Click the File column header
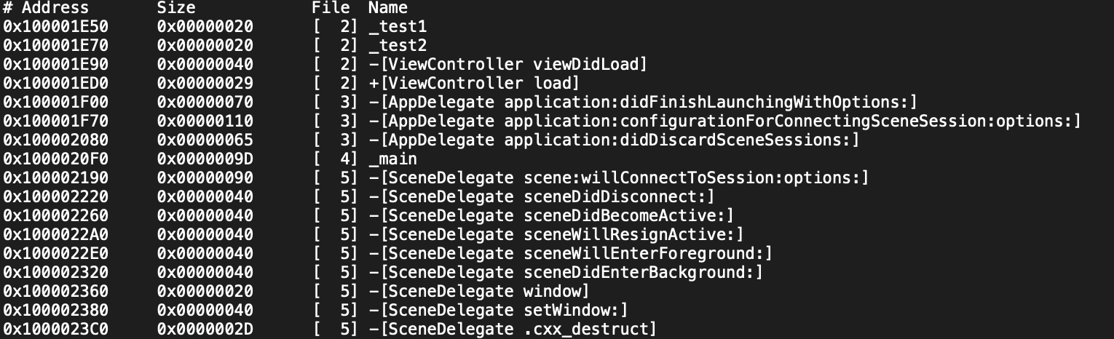This screenshot has height=339, width=1114. [x=330, y=8]
